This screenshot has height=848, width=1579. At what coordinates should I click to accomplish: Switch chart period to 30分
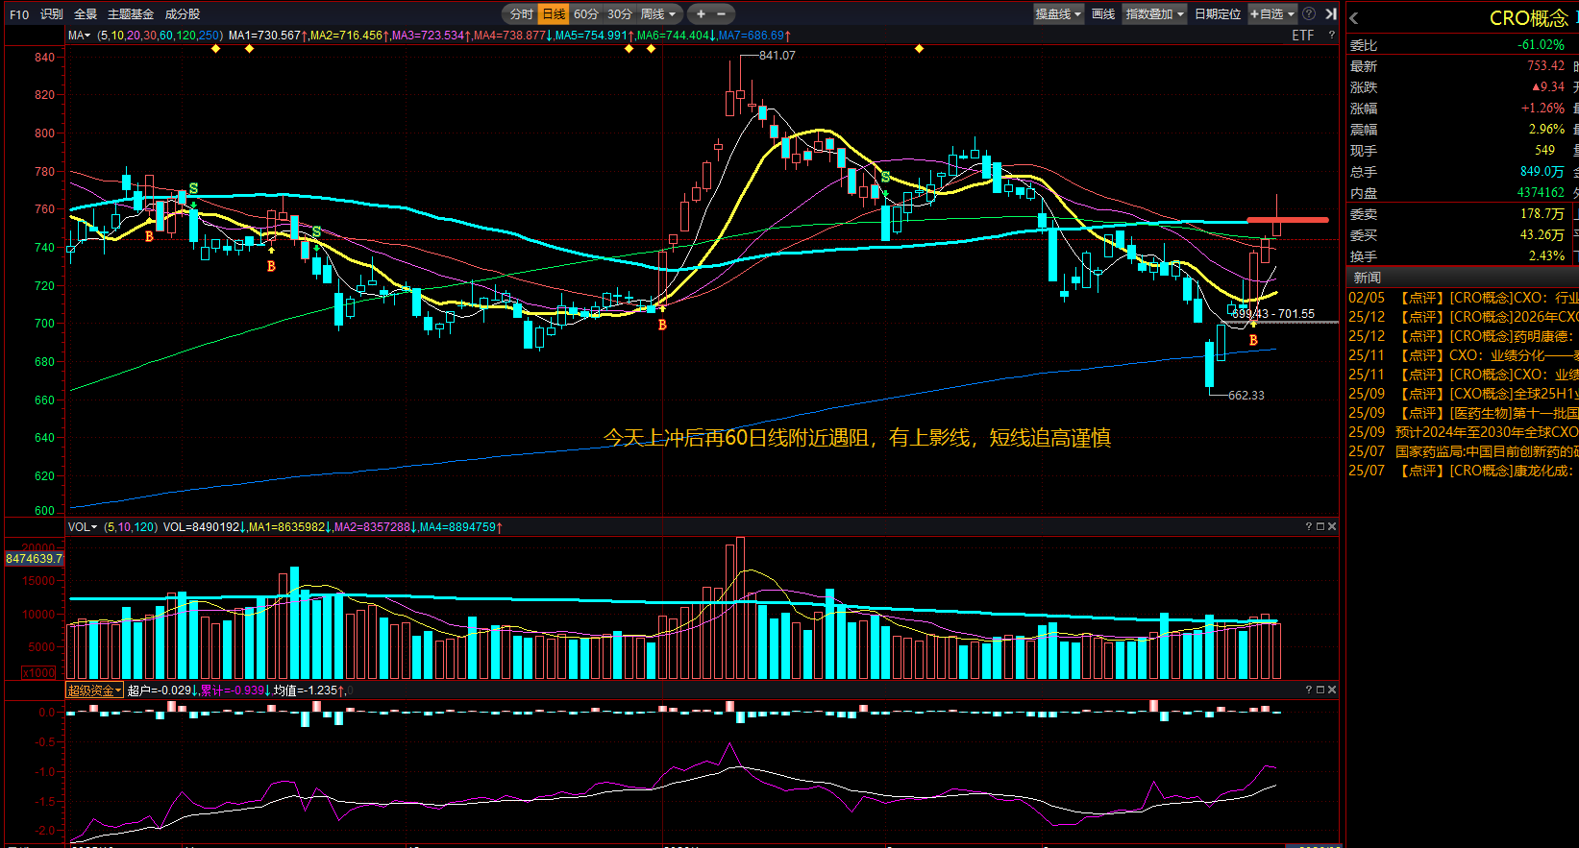[x=620, y=13]
